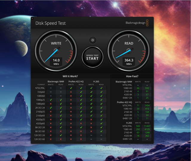
Task: Click Blackmagic RAW header in Will It Work
Action: click(x=56, y=81)
